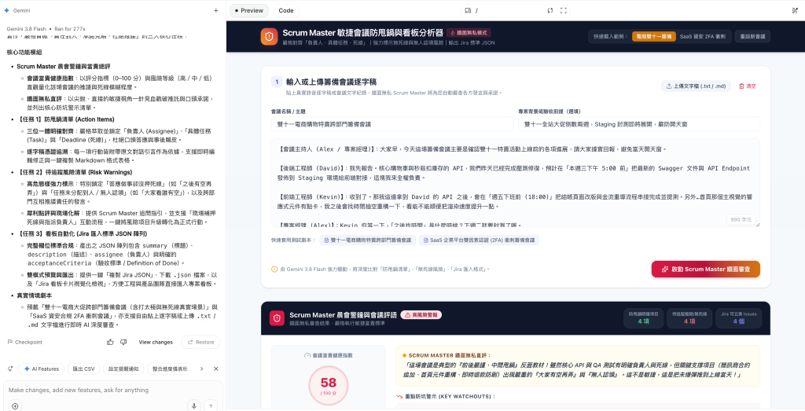The height and width of the screenshot is (411, 805).
Task: Click the 高風險警報 badge
Action: coord(421,314)
